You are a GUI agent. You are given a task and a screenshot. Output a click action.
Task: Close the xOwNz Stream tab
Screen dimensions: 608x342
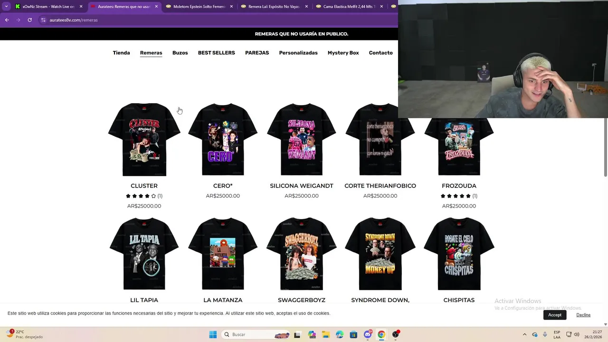point(81,7)
